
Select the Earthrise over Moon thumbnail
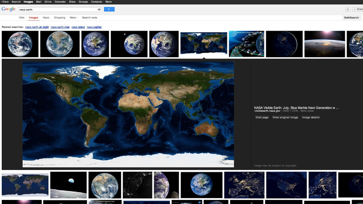click(x=69, y=185)
